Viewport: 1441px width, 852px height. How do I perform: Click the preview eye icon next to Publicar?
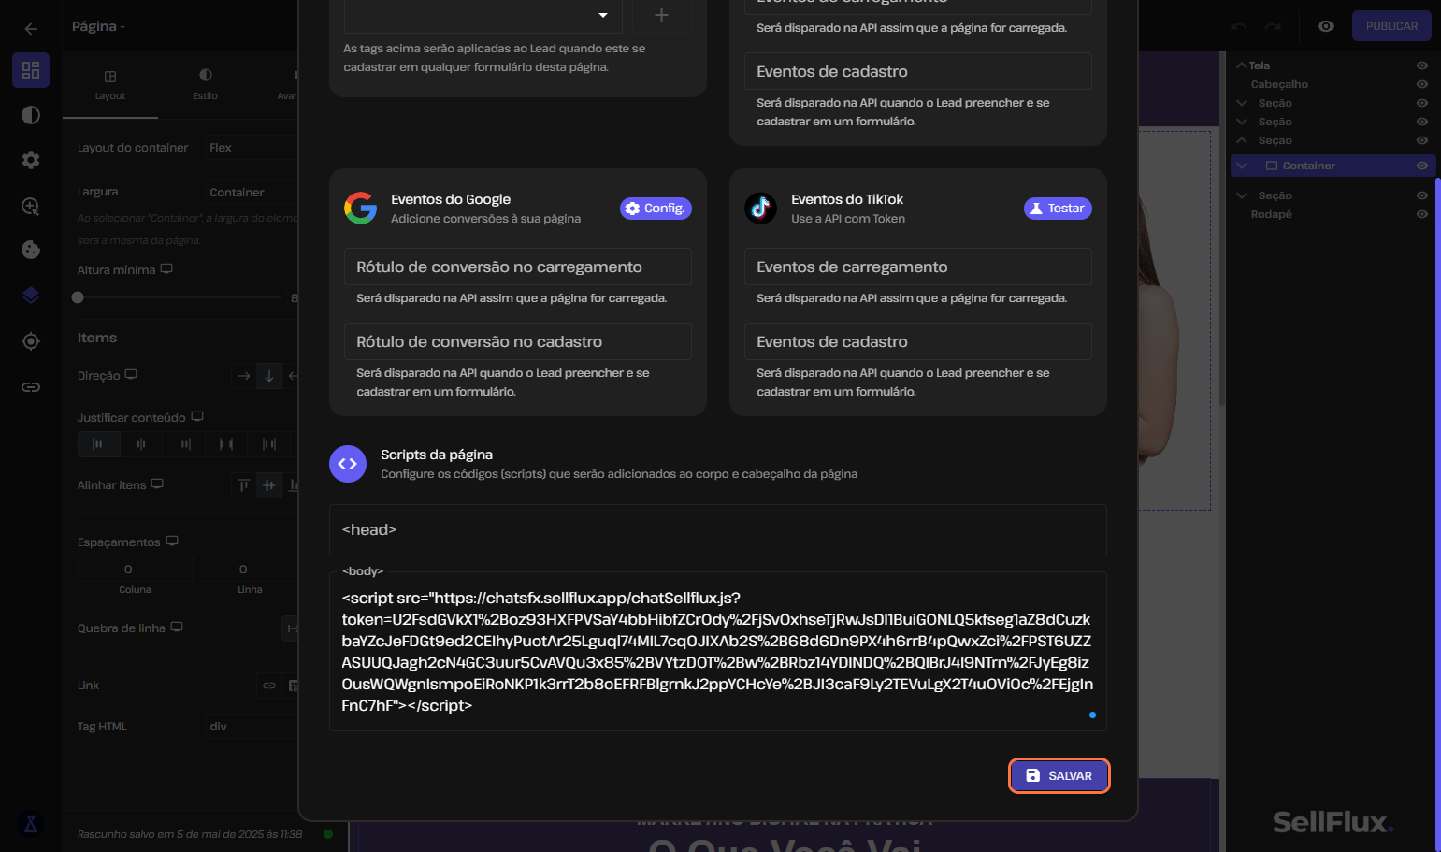[1326, 26]
